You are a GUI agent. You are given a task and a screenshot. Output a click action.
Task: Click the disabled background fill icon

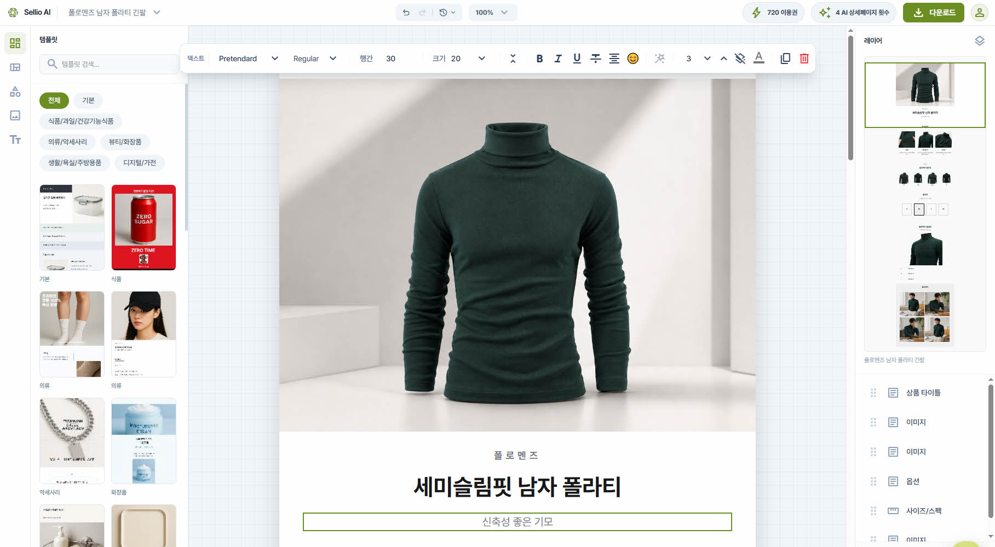tap(740, 59)
